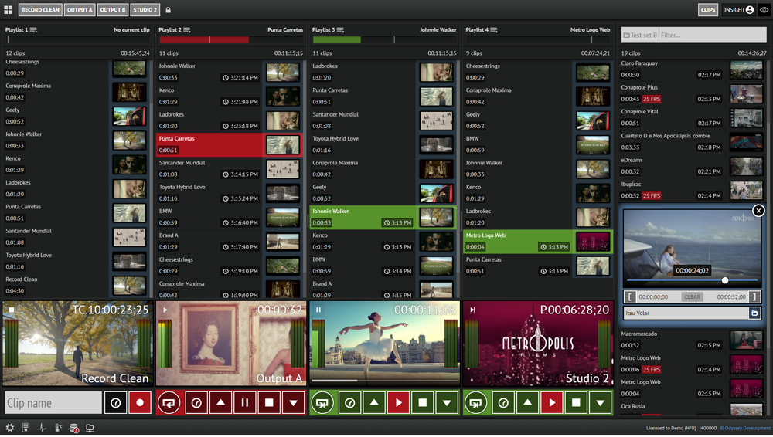Toggle the STUDIO 2 channel button
Viewport: 773px width, 437px height.
click(x=145, y=10)
